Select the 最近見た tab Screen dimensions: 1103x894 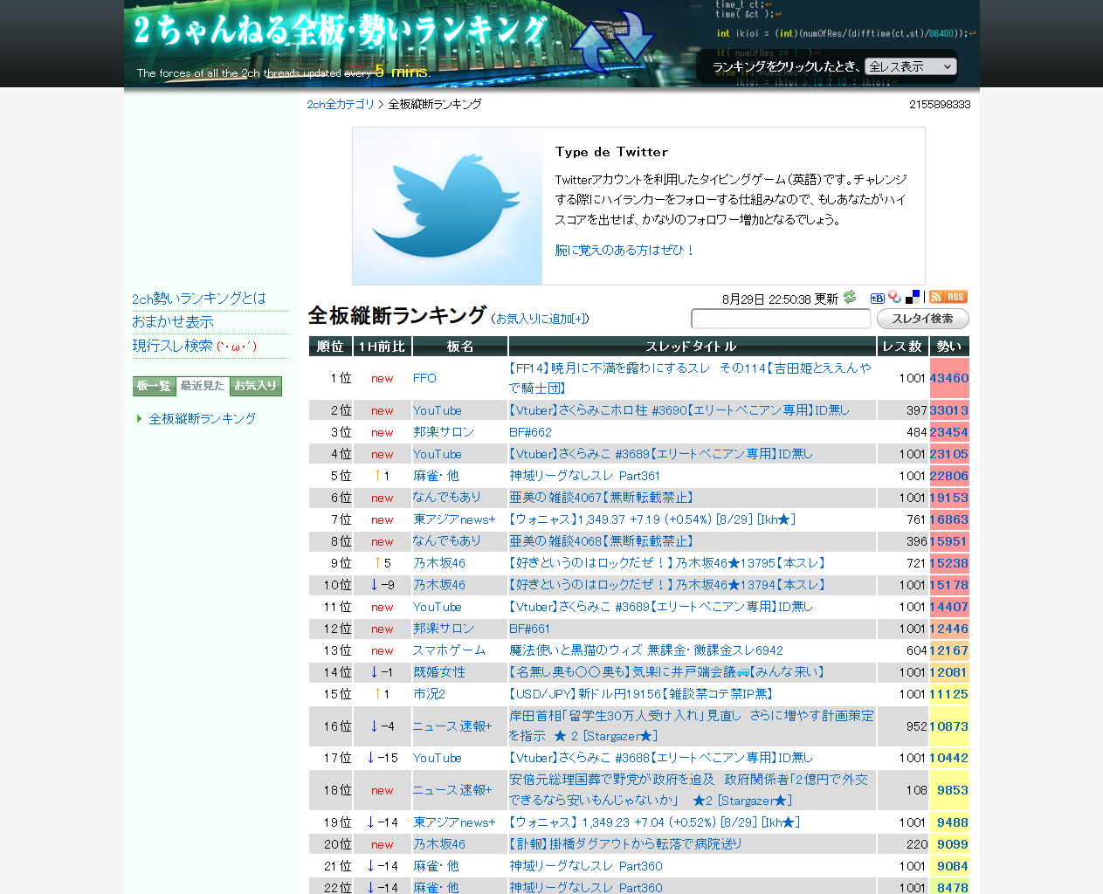[x=203, y=386]
